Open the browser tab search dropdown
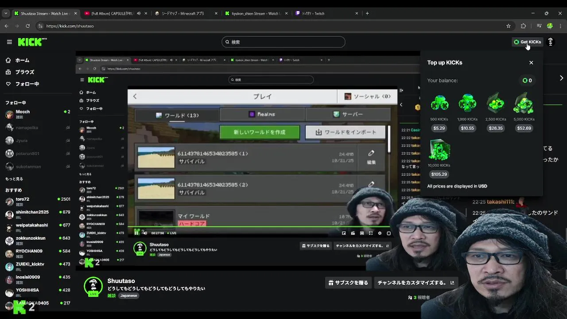Screen dimensions: 567x319 6,13
